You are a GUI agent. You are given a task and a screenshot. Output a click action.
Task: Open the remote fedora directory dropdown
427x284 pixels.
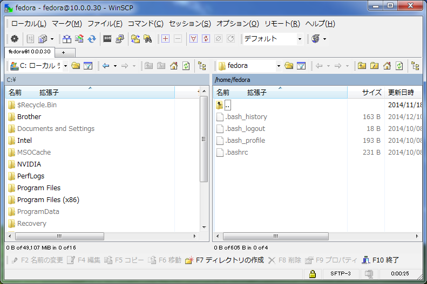click(279, 66)
